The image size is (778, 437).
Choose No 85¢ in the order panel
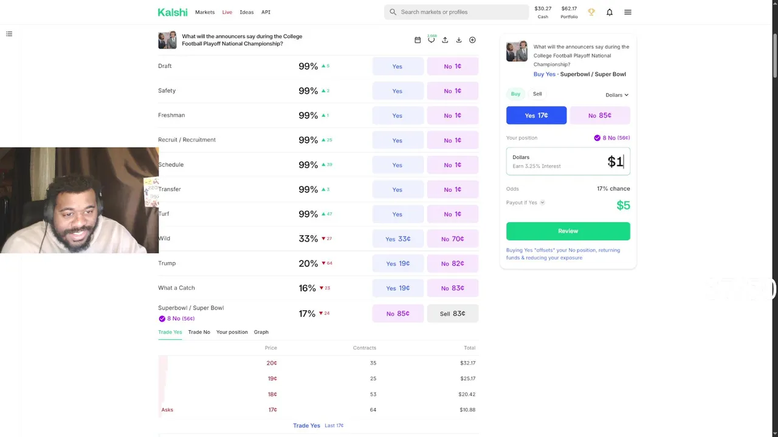pyautogui.click(x=599, y=115)
